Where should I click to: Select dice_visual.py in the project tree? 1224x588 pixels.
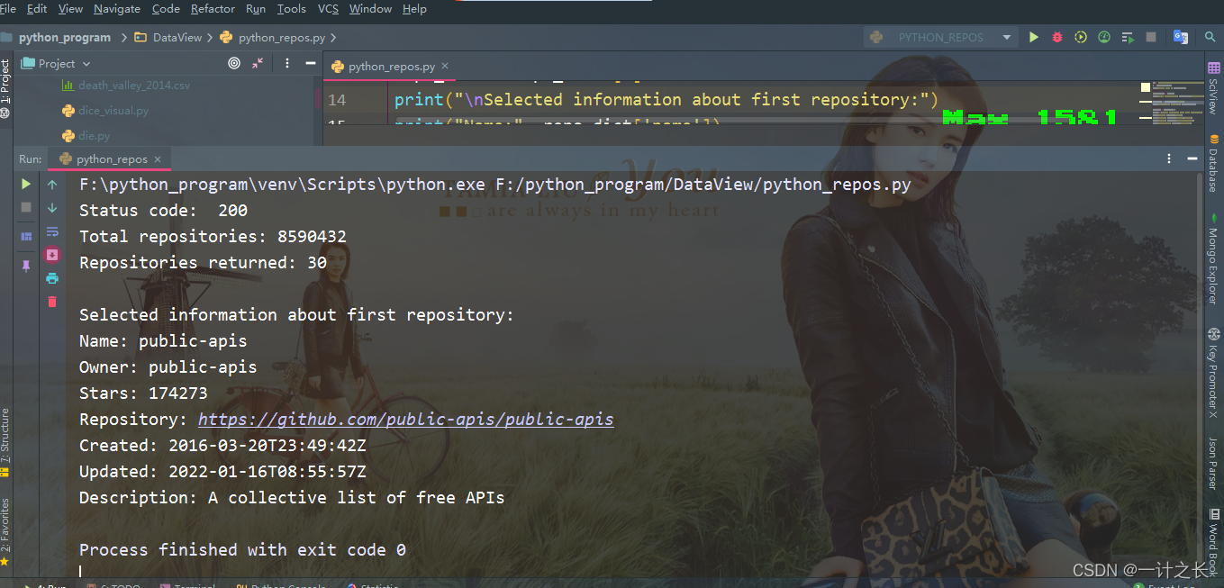[105, 111]
